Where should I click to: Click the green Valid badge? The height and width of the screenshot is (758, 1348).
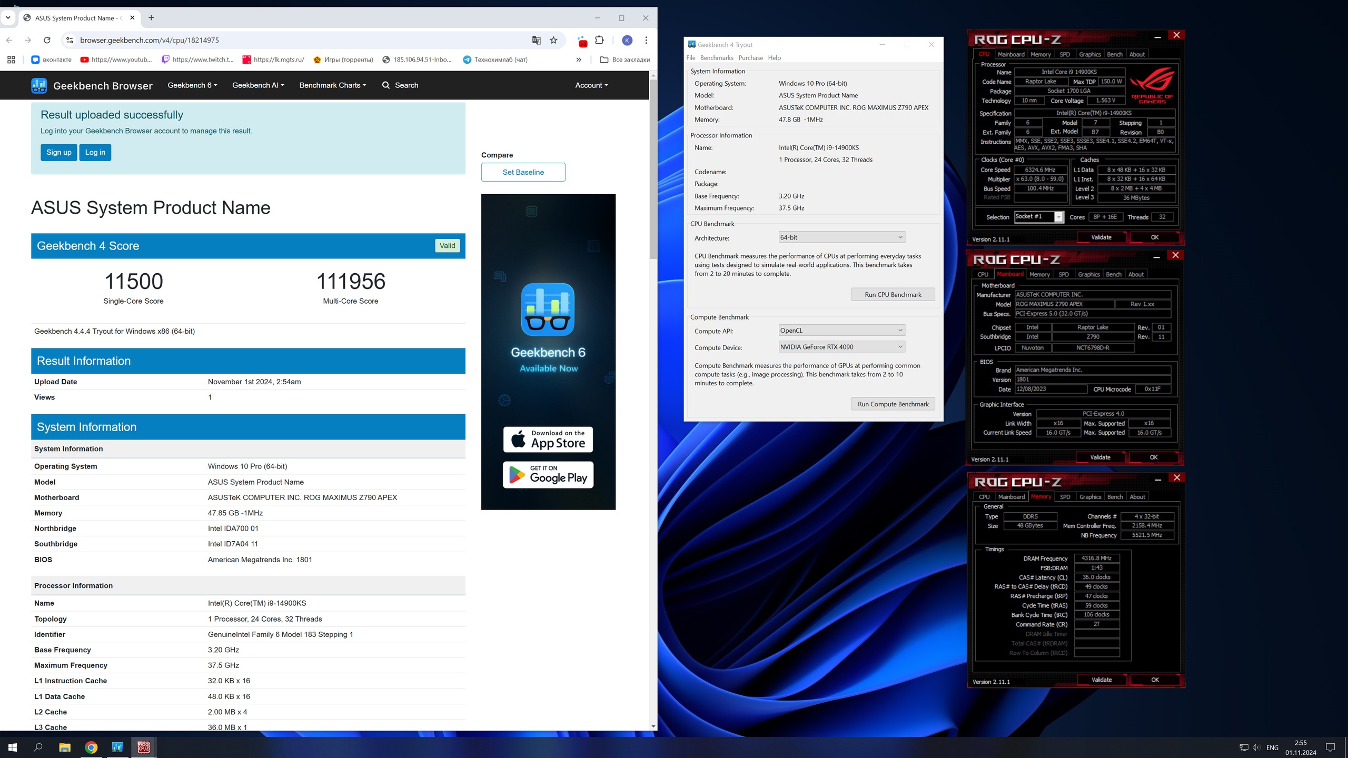pos(447,246)
